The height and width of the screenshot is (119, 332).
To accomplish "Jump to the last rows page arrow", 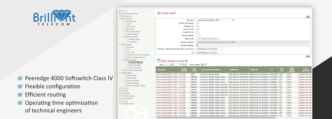I will pyautogui.click(x=186, y=65).
